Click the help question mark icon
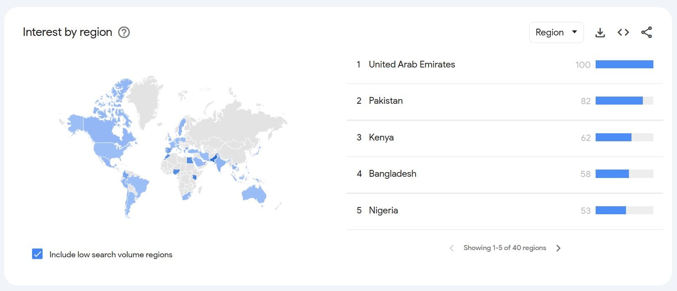The height and width of the screenshot is (291, 677). coord(124,32)
